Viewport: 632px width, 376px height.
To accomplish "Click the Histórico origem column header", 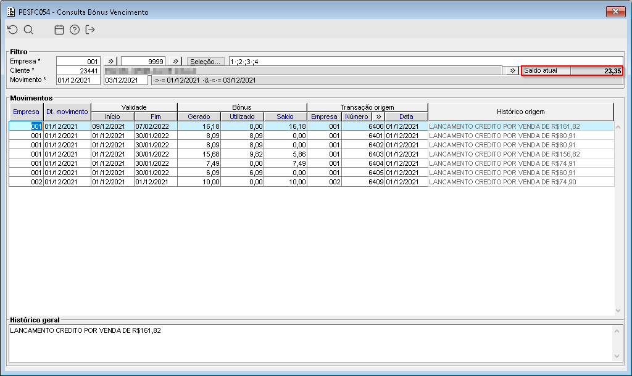I will coord(521,112).
